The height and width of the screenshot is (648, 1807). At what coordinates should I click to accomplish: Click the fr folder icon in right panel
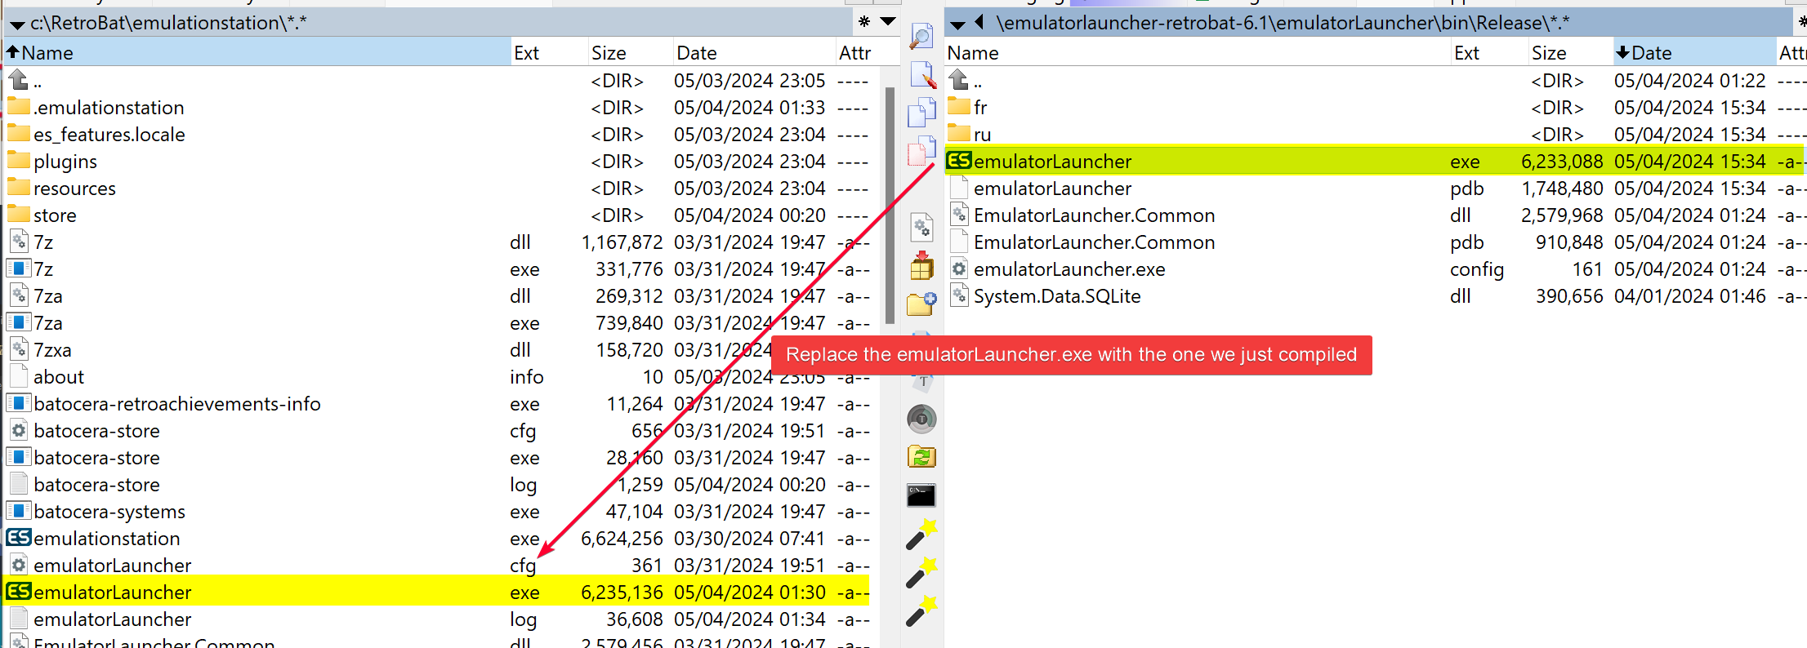pyautogui.click(x=959, y=107)
